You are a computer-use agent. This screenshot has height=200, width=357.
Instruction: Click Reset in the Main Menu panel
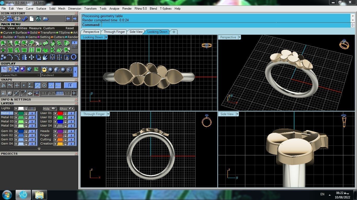coord(70,28)
